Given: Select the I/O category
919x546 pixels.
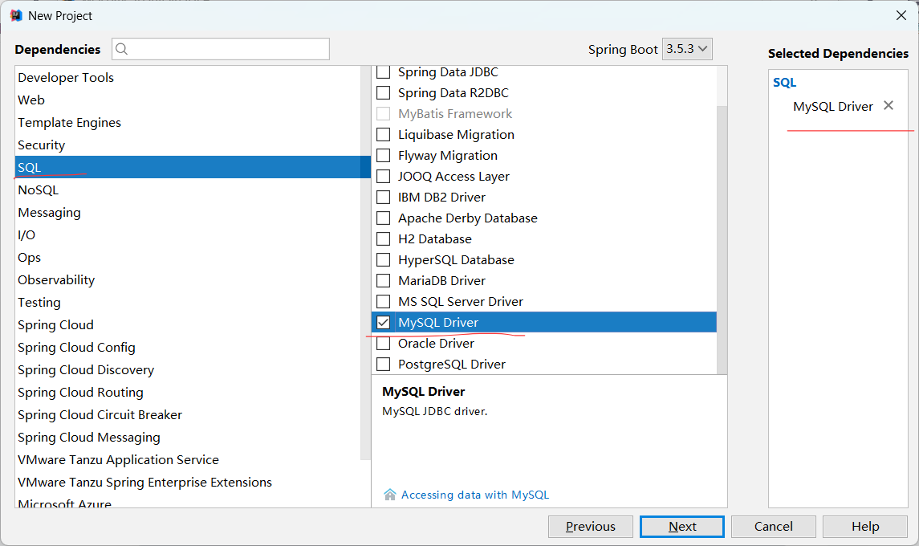Looking at the screenshot, I should coord(188,234).
